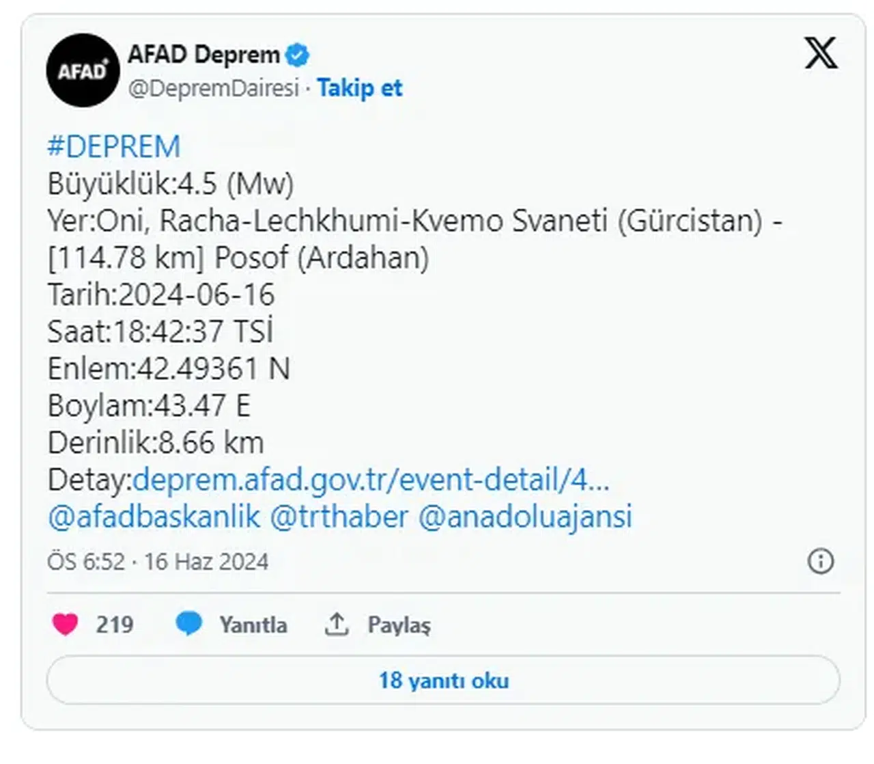Click the X logo in the corner
This screenshot has width=874, height=764.
pos(821,52)
